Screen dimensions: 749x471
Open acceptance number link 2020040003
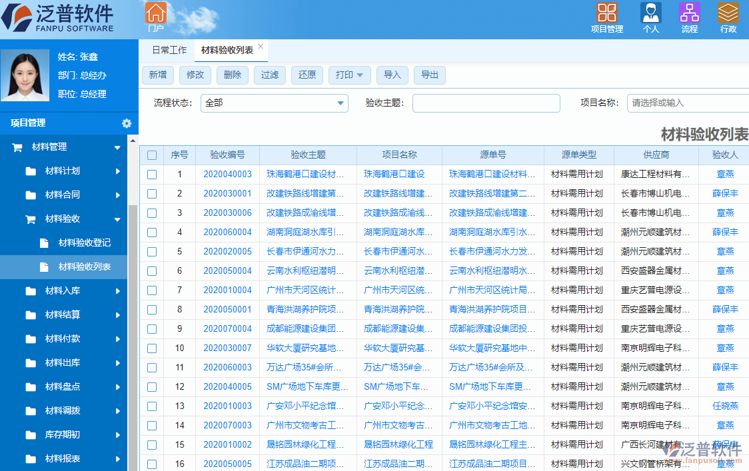pyautogui.click(x=229, y=174)
